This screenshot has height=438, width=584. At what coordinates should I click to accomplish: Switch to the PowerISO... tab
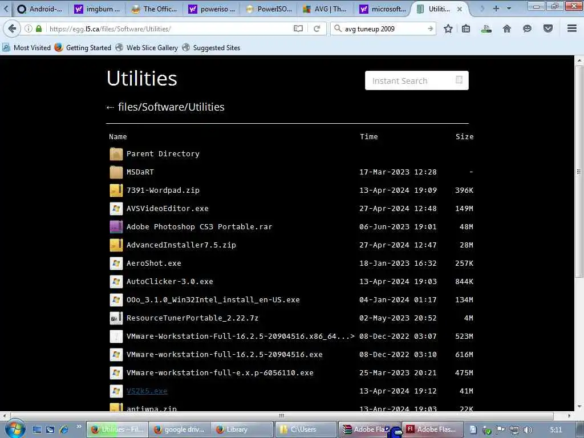269,9
